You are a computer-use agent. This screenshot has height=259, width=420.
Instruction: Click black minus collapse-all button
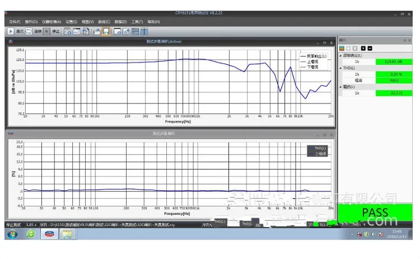[370, 49]
